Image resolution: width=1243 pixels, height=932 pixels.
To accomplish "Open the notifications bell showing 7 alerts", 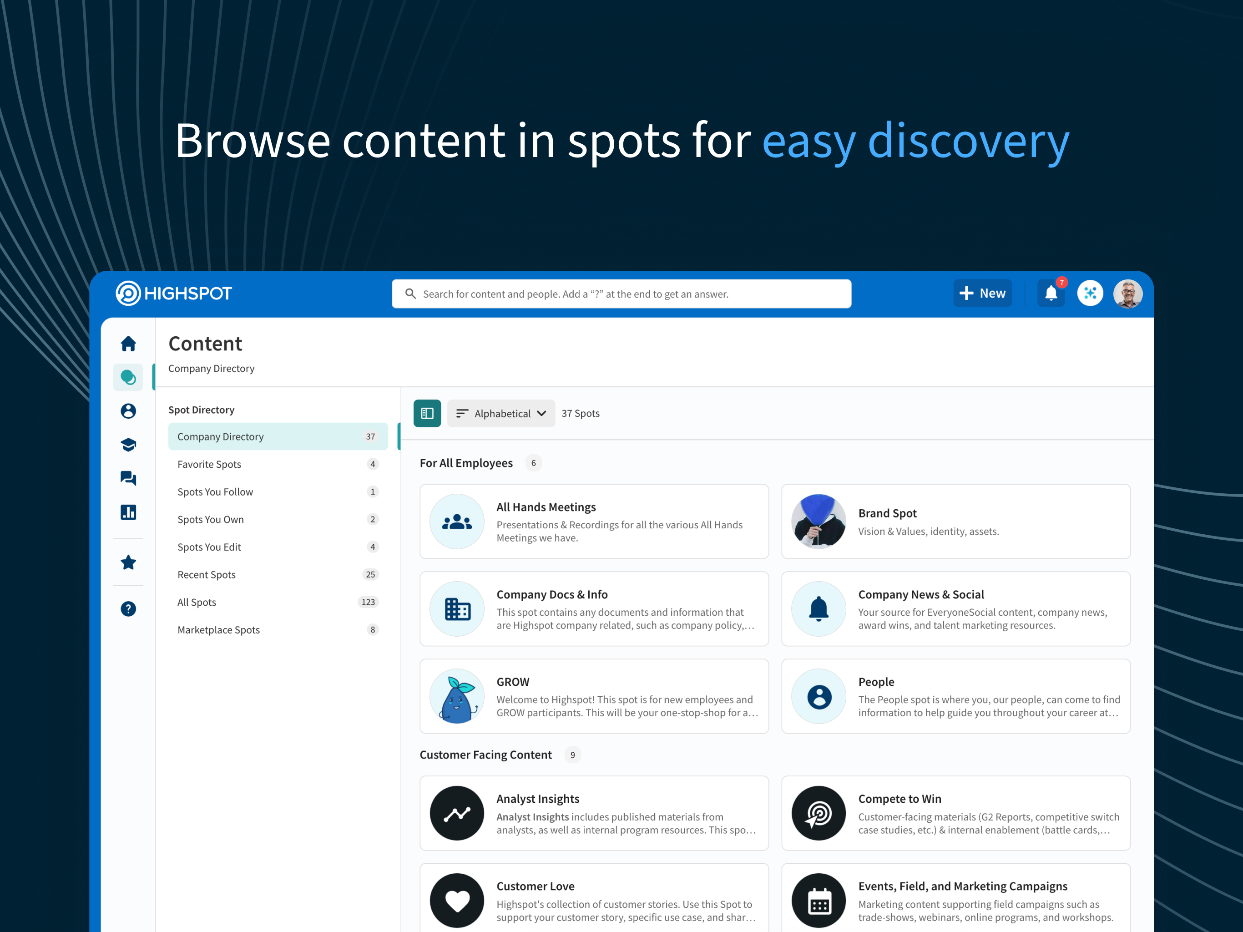I will (1050, 293).
